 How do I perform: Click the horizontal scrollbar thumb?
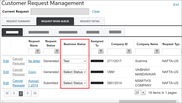click(147, 101)
